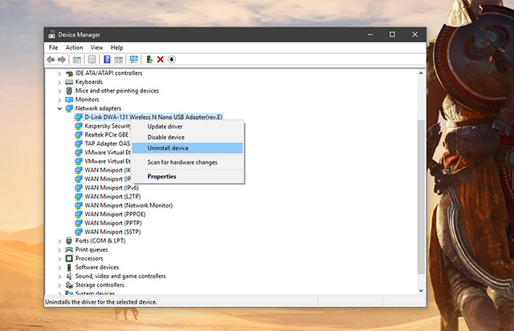Click the Update device driver toolbar icon
This screenshot has height=331, width=514.
coord(149,59)
